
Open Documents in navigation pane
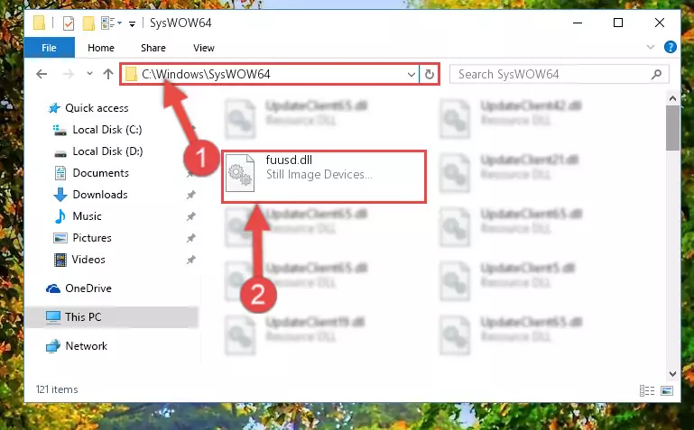[x=100, y=173]
